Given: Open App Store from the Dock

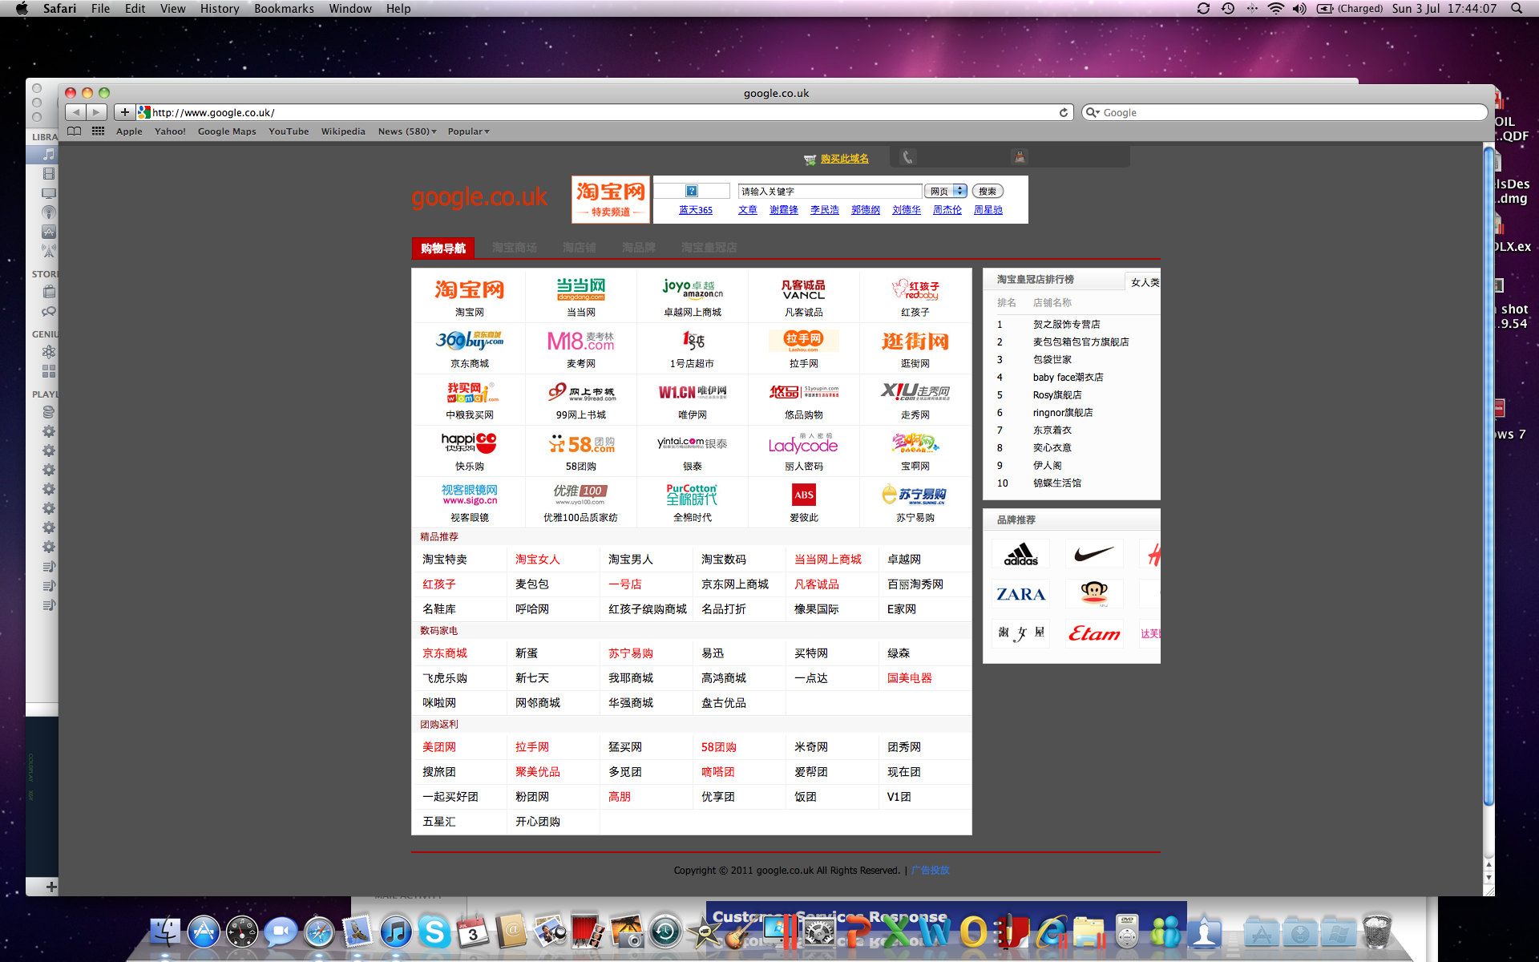Looking at the screenshot, I should coord(204,932).
